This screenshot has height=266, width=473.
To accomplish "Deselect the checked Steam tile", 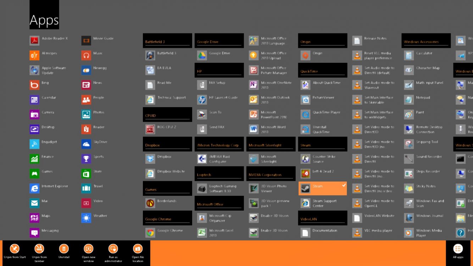I will click(x=323, y=188).
